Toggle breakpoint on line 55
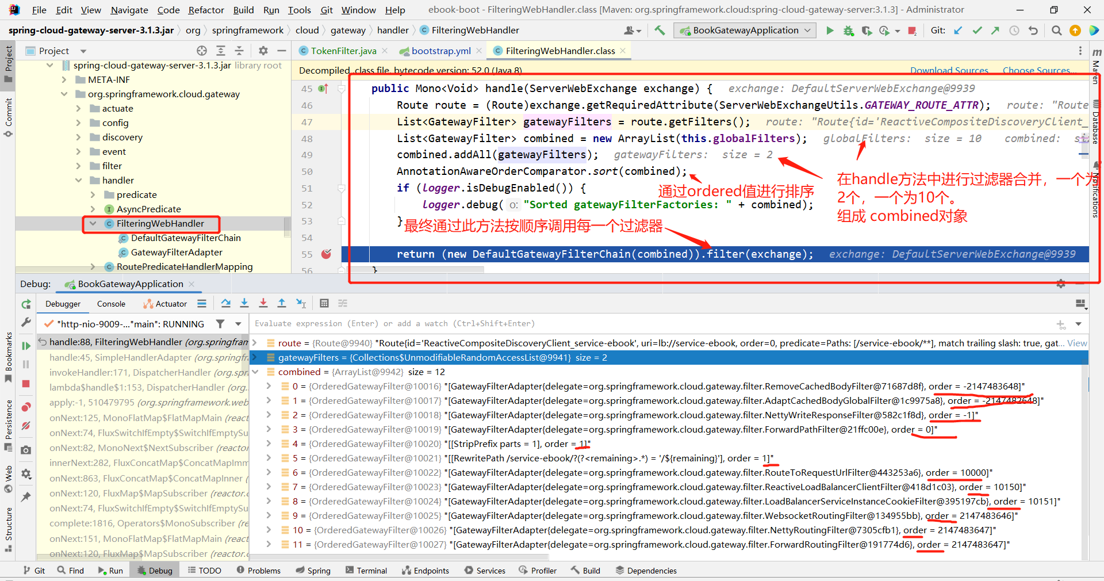 pyautogui.click(x=326, y=254)
